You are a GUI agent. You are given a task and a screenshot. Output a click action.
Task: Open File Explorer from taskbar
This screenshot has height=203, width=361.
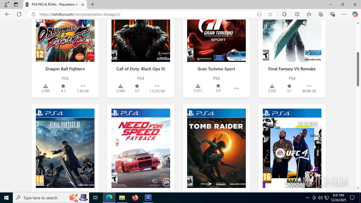click(x=122, y=198)
